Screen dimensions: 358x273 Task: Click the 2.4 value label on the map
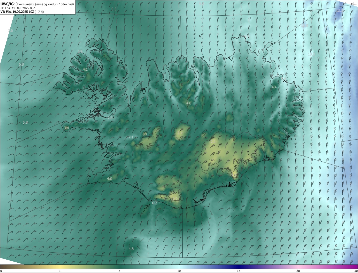click(180, 133)
